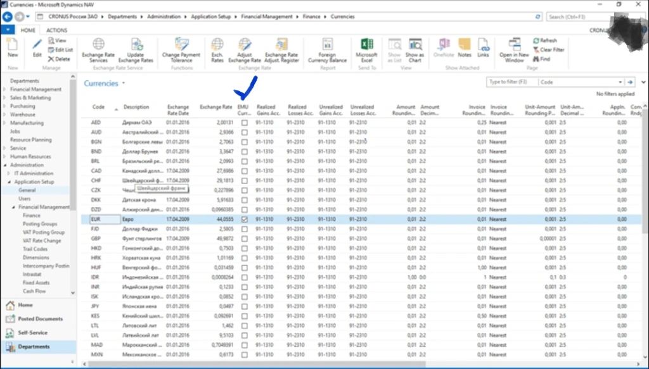Click the Clear Filter button

pos(548,49)
